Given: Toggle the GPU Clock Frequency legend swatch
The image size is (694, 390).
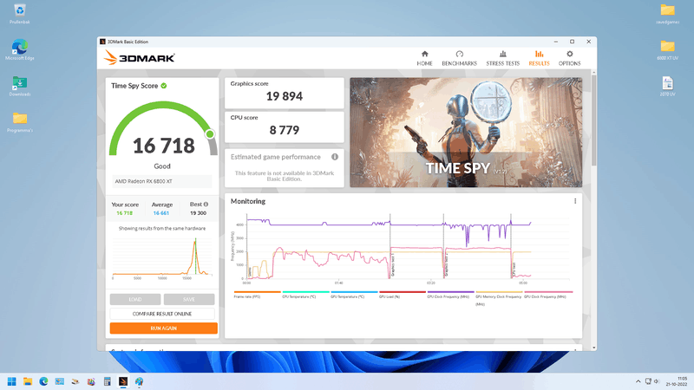Looking at the screenshot, I should click(x=548, y=292).
